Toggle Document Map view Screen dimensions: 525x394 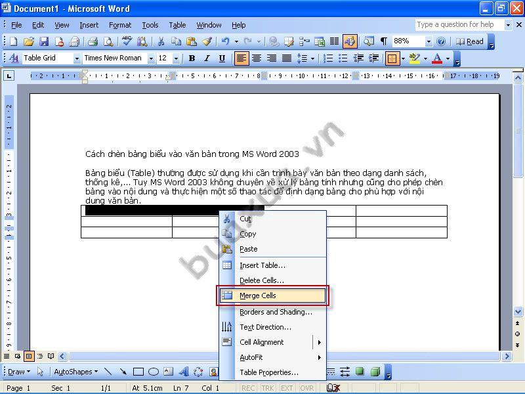369,41
